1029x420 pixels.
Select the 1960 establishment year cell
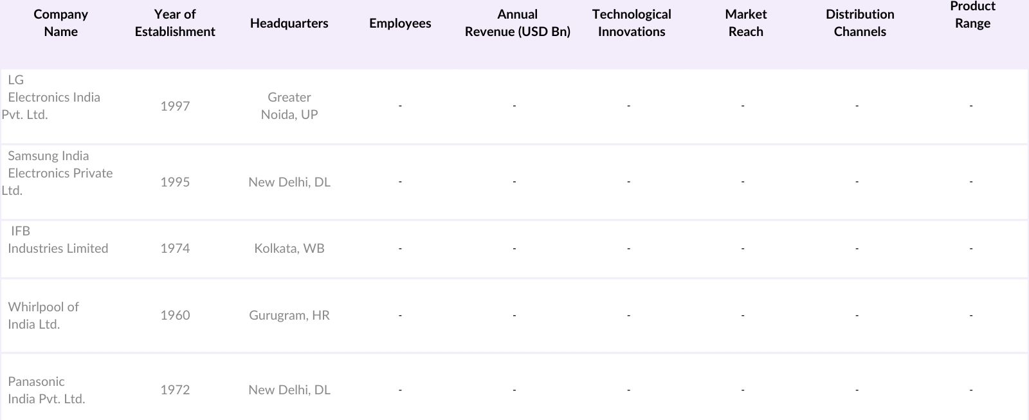tap(175, 315)
